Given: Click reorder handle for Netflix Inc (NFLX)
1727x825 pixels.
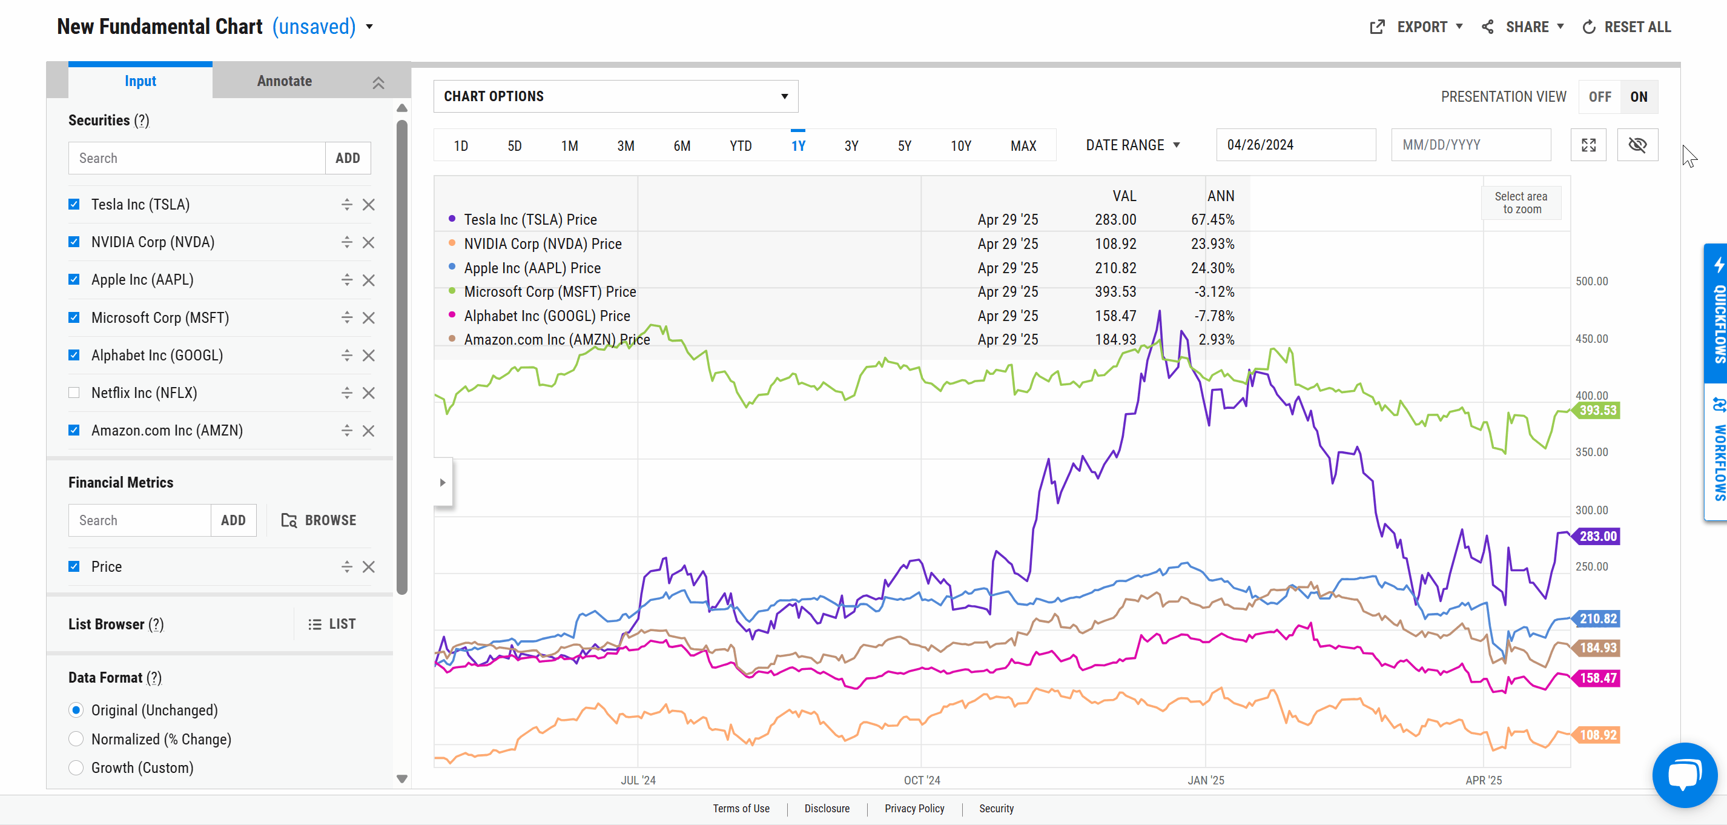Looking at the screenshot, I should [346, 393].
